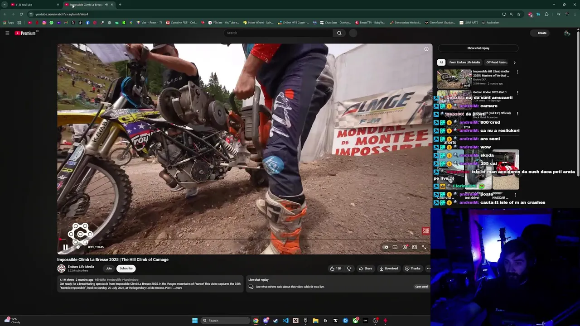Screen dimensions: 580x326
Task: Open the Y2Mate YouTube bookmark
Action: coord(223,23)
